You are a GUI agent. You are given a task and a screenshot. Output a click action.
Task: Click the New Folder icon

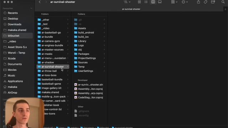tap(213, 2)
